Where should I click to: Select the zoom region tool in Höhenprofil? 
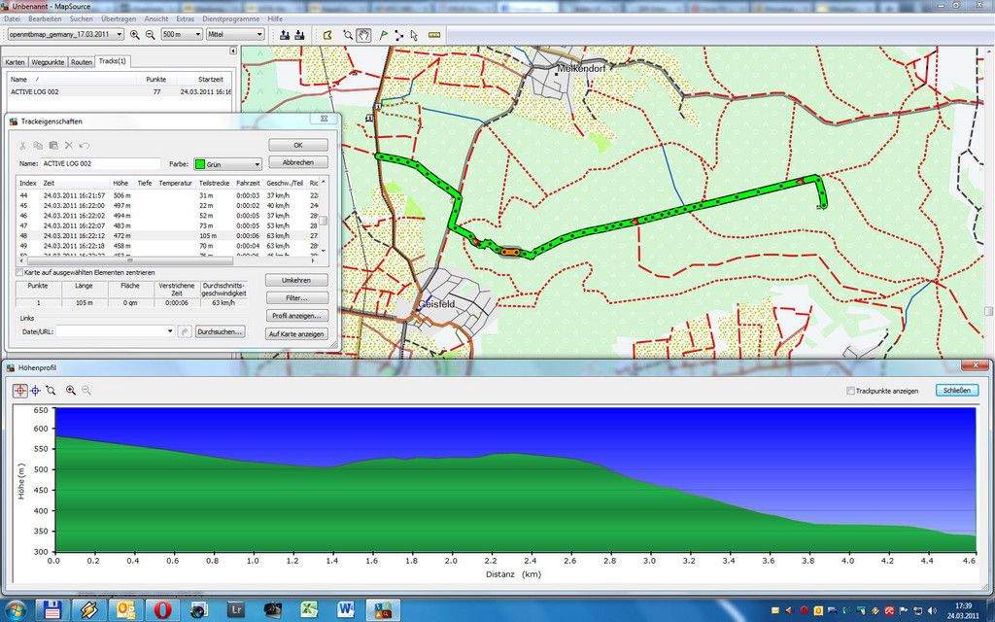pos(51,391)
